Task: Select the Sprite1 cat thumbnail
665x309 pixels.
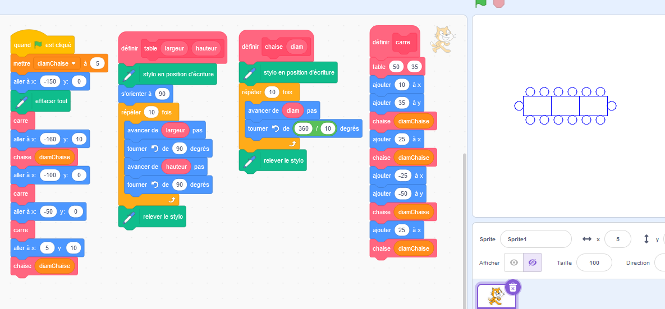Action: pyautogui.click(x=496, y=296)
